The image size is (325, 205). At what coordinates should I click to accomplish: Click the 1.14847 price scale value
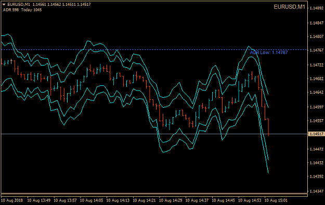pyautogui.click(x=317, y=23)
